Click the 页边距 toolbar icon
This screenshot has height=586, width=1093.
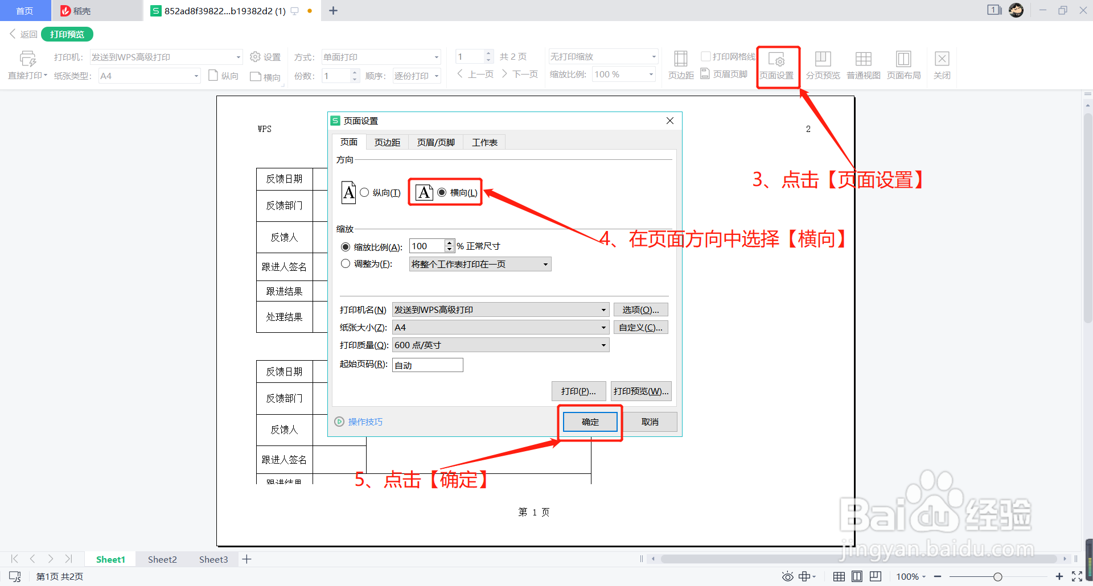680,64
